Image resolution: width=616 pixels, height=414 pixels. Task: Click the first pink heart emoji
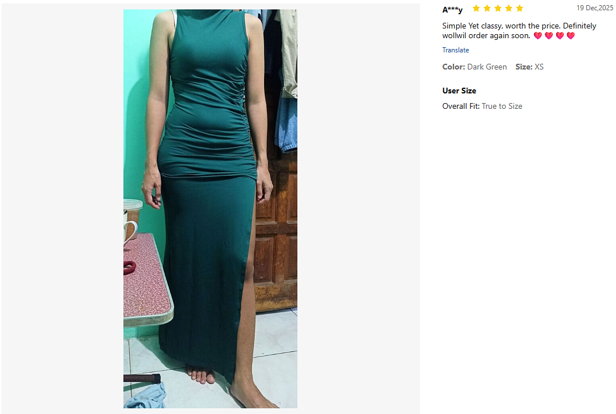[x=538, y=36]
